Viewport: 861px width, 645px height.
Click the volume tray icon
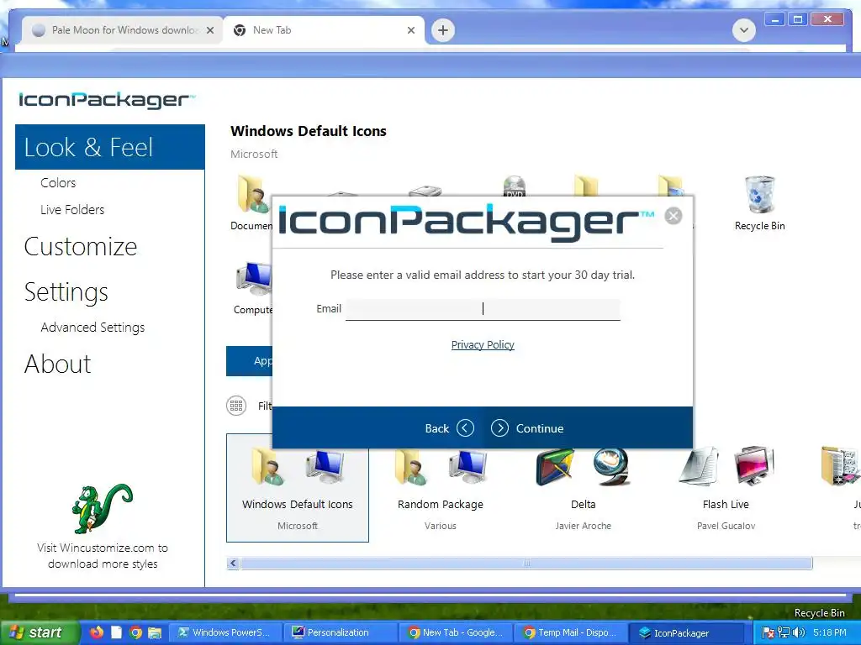pyautogui.click(x=799, y=632)
